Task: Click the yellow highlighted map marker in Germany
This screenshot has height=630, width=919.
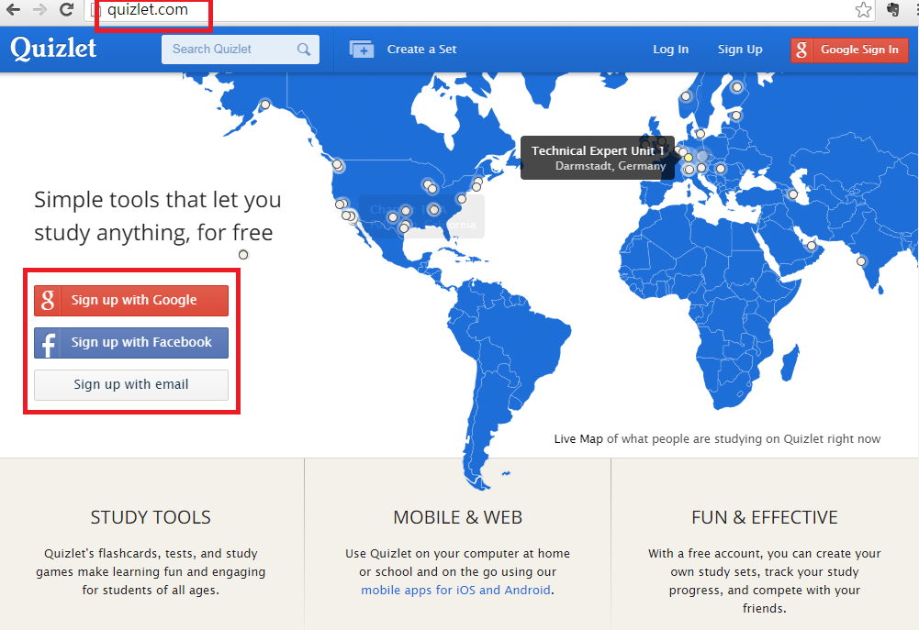Action: coord(688,158)
